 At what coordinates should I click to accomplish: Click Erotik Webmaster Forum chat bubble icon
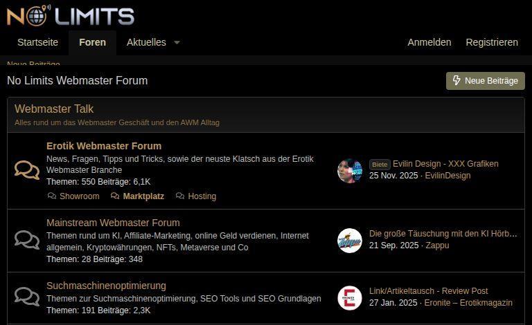[x=27, y=170]
